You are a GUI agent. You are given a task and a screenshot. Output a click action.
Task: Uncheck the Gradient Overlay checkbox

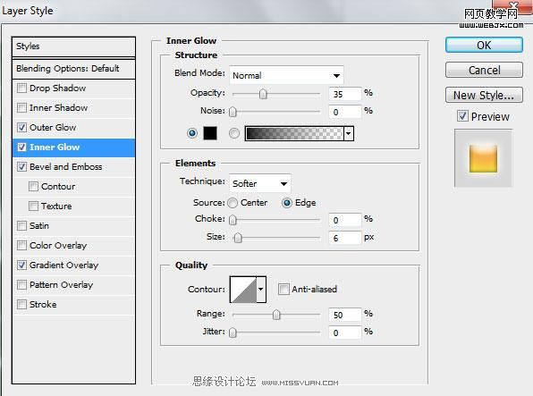(21, 265)
